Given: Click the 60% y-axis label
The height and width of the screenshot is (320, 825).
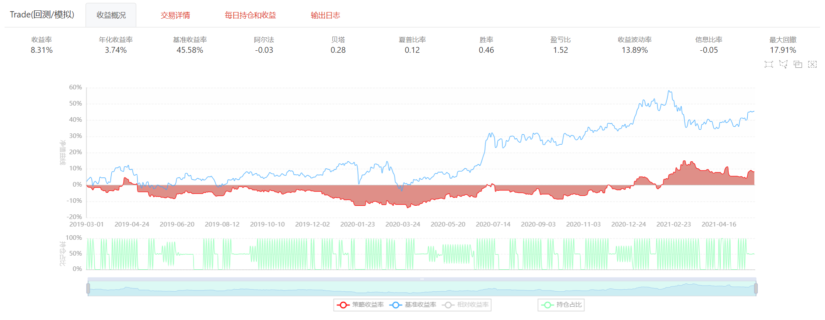Looking at the screenshot, I should tap(76, 87).
